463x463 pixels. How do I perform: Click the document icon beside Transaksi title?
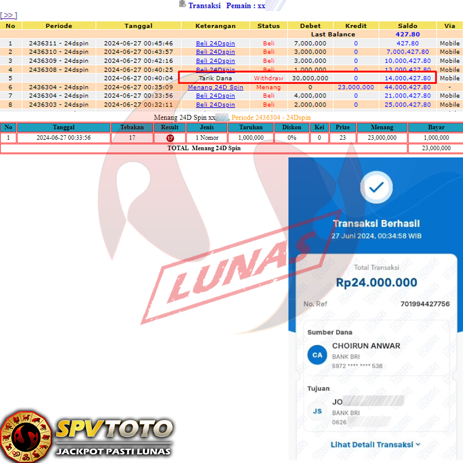[x=182, y=5]
